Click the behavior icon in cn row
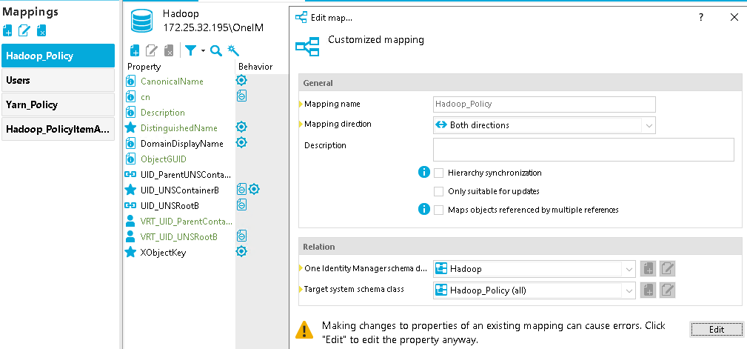Viewport: 747px width, 349px height. tap(241, 96)
